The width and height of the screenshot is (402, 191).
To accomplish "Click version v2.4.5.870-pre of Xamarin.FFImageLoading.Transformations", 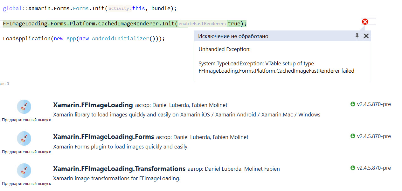I will click(374, 168).
